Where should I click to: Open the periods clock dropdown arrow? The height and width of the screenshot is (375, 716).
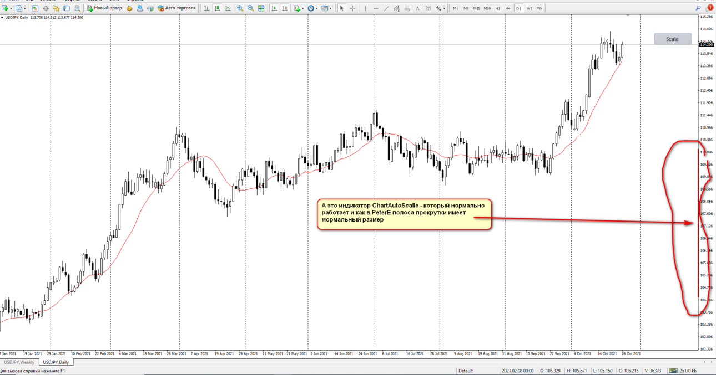317,8
